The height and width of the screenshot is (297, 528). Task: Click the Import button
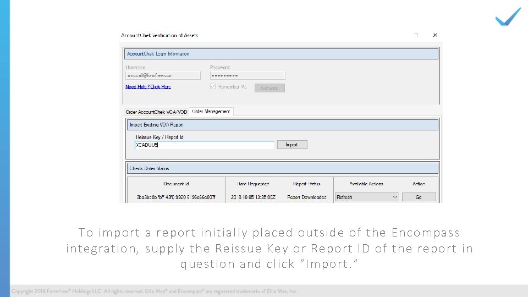[292, 145]
